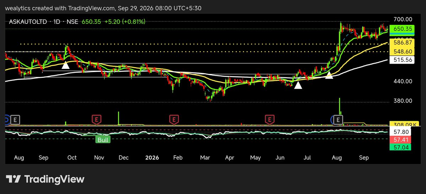Viewport: 426px width, 194px height.
Task: Open the gray E marker at the chart's earliest date
Action: click(x=16, y=119)
